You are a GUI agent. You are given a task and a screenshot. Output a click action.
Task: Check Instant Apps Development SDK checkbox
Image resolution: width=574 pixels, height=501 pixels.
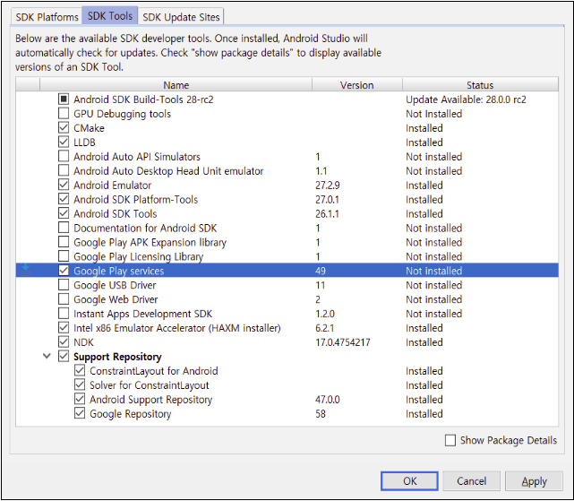click(x=64, y=314)
